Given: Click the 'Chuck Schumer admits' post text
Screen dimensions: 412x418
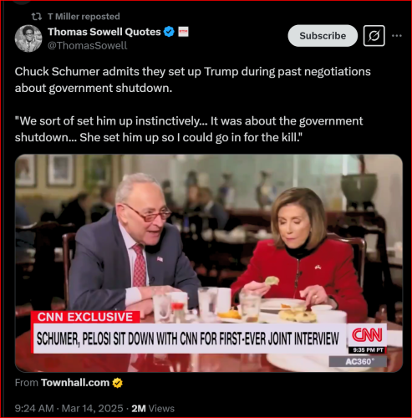Looking at the screenshot, I should [x=192, y=79].
